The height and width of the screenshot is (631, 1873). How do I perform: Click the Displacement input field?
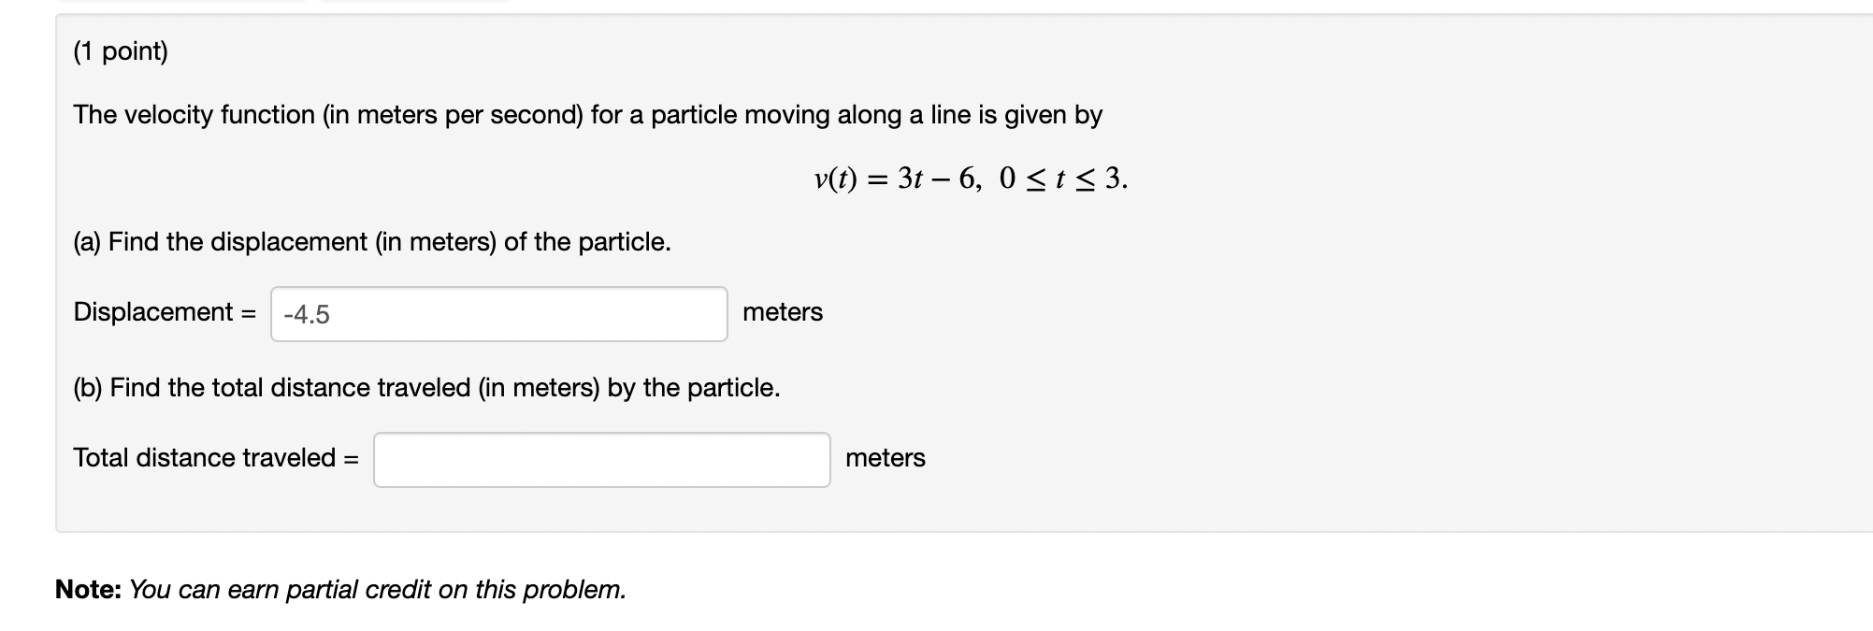pyautogui.click(x=498, y=313)
